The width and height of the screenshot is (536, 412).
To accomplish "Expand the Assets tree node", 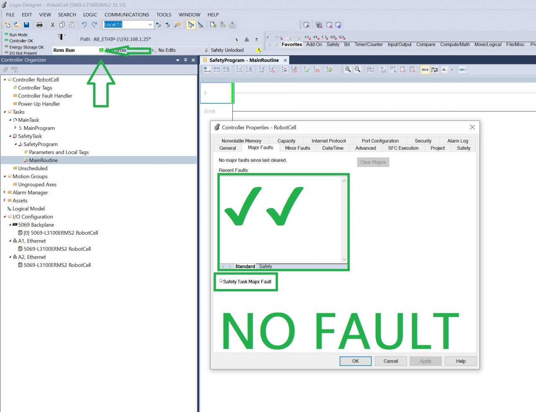I will 5,200.
